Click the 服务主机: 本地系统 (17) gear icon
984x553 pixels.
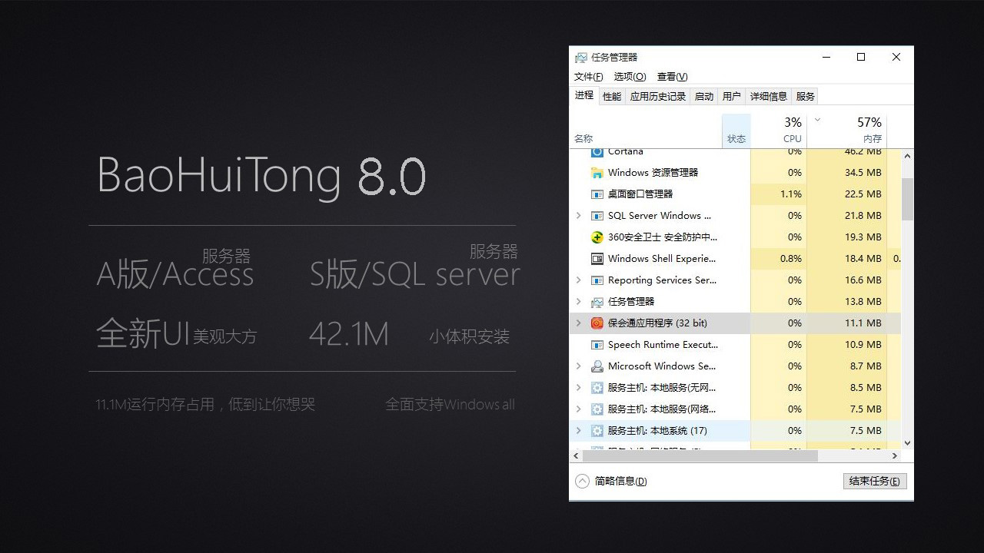click(597, 431)
